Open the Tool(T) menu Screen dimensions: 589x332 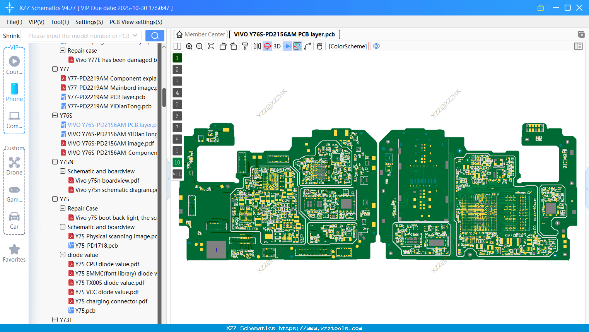(x=60, y=22)
